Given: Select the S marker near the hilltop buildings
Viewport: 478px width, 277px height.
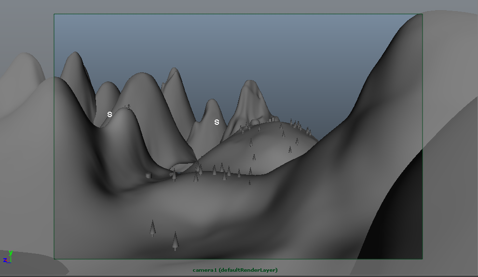Looking at the screenshot, I should (217, 122).
